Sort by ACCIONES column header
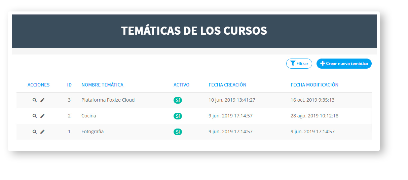The height and width of the screenshot is (180, 408). point(39,85)
